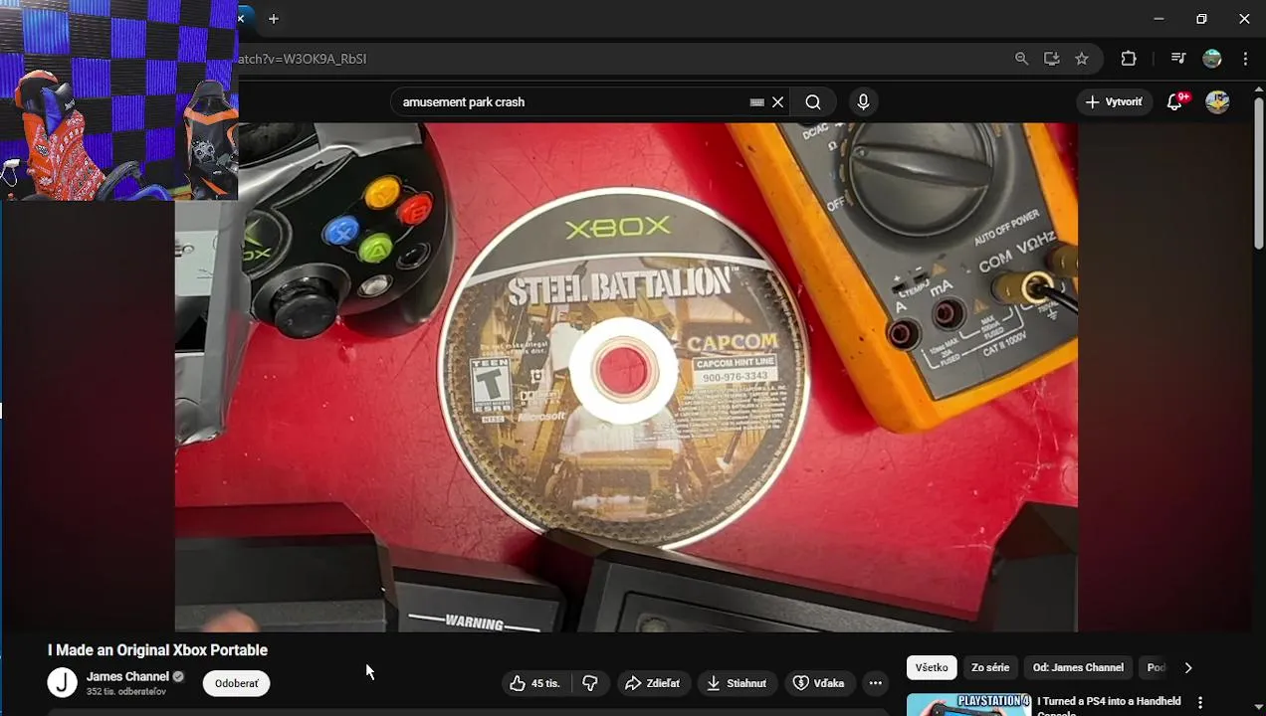The image size is (1266, 716).
Task: Open the PlayStation 4 handheld video thumbnail
Action: pos(968,704)
